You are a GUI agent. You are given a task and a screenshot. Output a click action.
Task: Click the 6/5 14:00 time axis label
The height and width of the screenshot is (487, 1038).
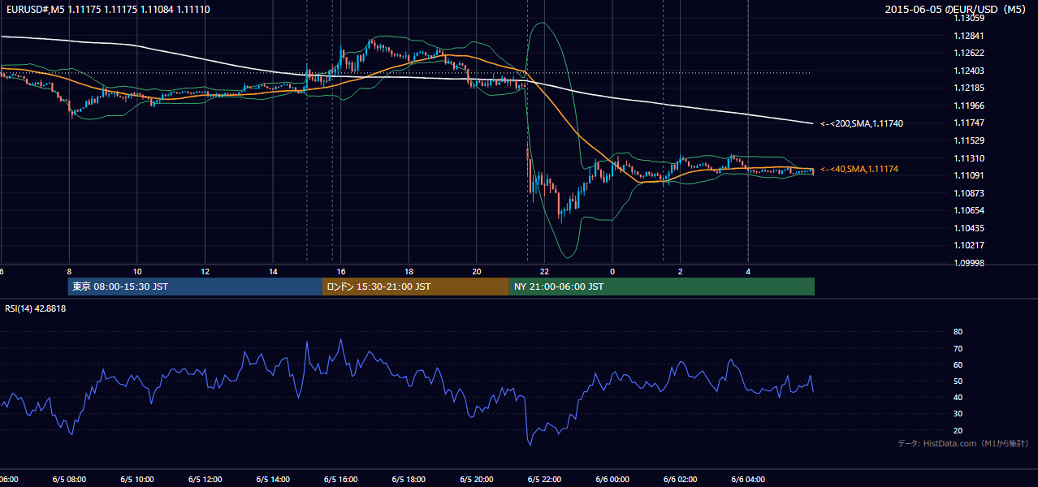(x=272, y=480)
